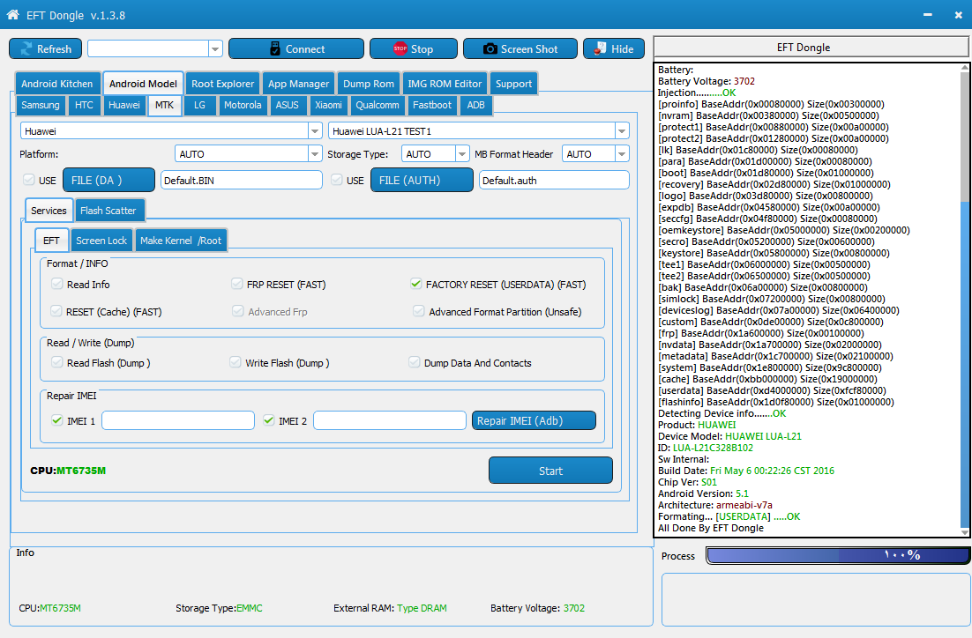This screenshot has width=972, height=638.
Task: Select the Services tab
Action: [49, 211]
